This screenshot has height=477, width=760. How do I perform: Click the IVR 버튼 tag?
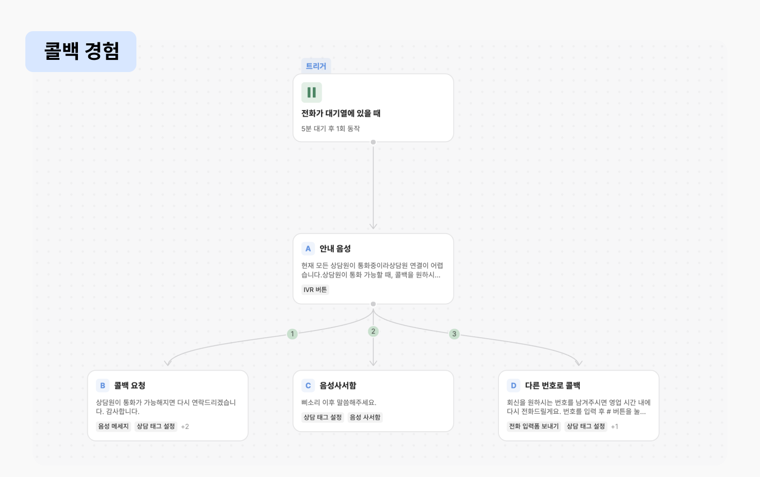(315, 290)
